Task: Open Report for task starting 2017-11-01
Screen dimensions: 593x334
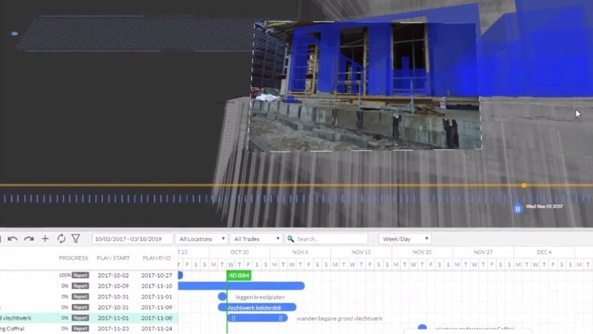Action: 80,317
